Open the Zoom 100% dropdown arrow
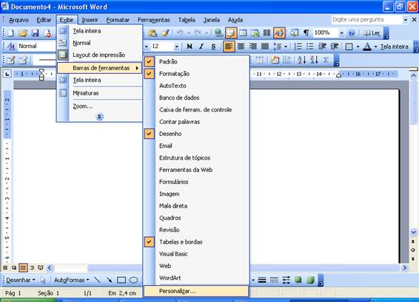 click(x=341, y=33)
